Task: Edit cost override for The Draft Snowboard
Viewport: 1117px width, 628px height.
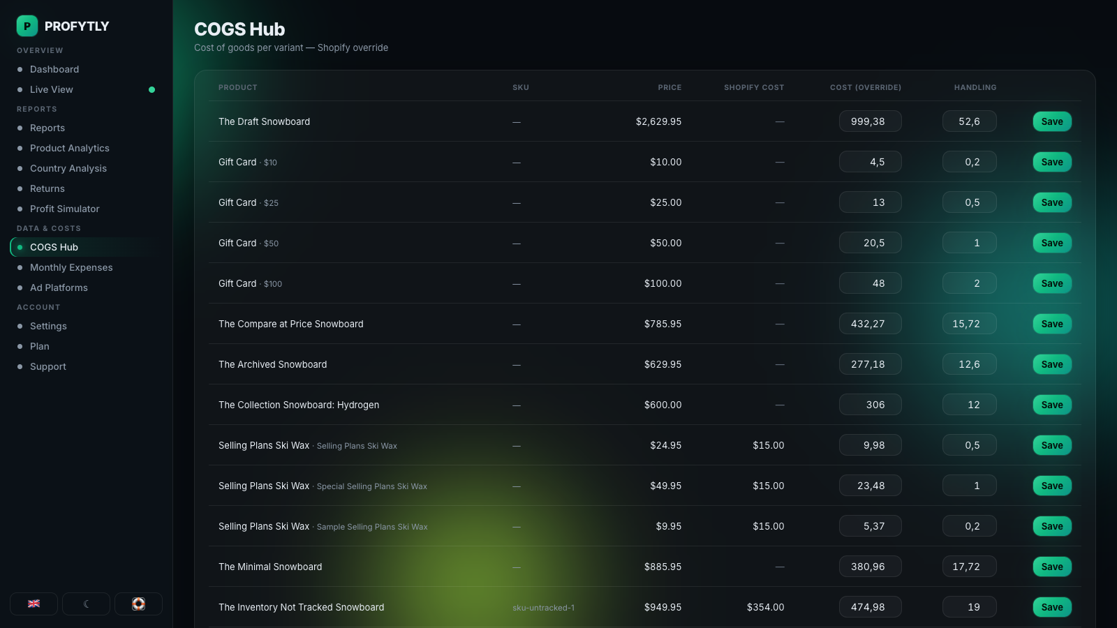Action: point(870,121)
